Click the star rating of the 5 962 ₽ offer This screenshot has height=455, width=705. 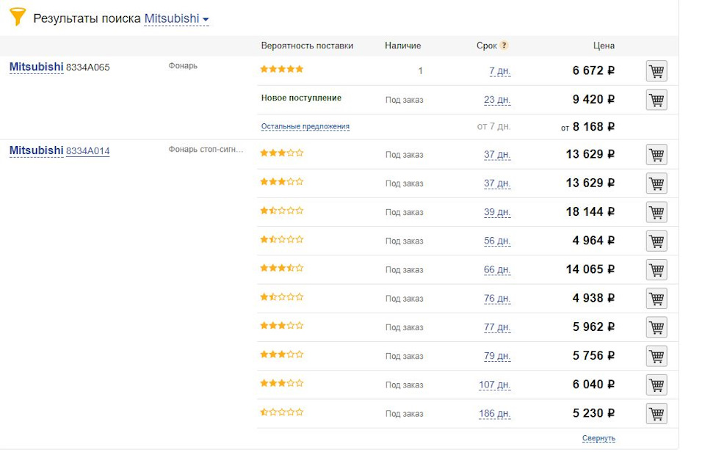282,325
